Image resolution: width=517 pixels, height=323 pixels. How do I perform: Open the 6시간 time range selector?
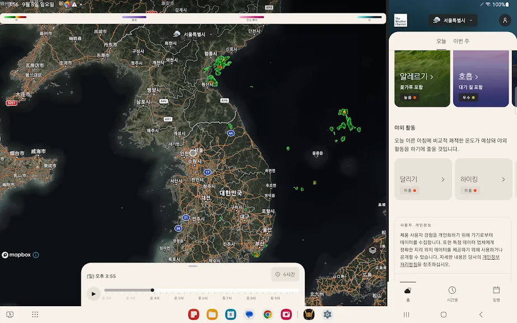coord(285,274)
